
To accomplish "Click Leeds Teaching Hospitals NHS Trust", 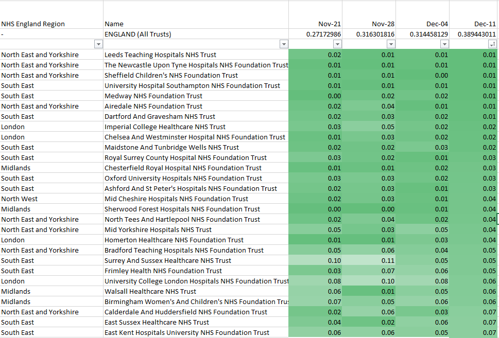I will click(196, 55).
